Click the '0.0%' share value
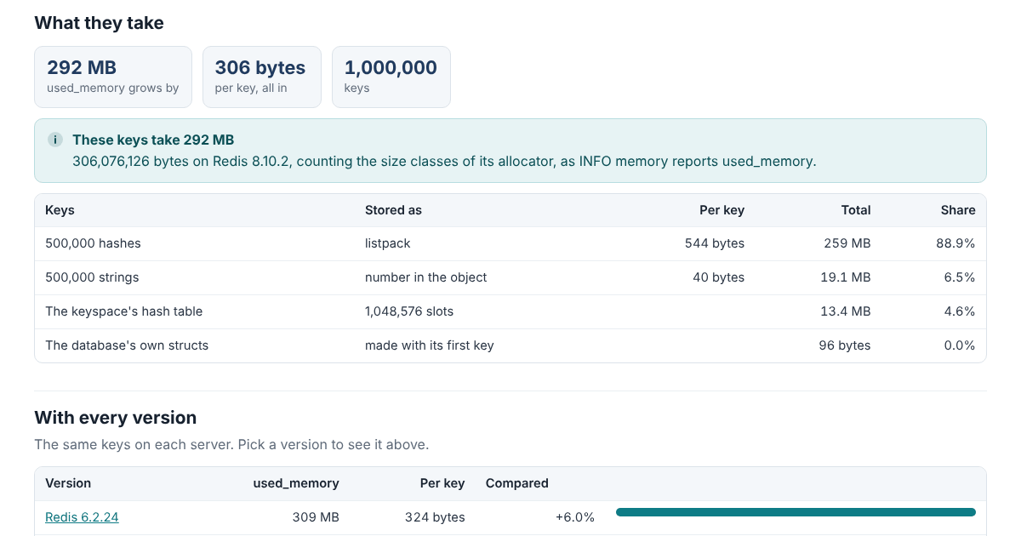This screenshot has width=1021, height=536. click(960, 345)
